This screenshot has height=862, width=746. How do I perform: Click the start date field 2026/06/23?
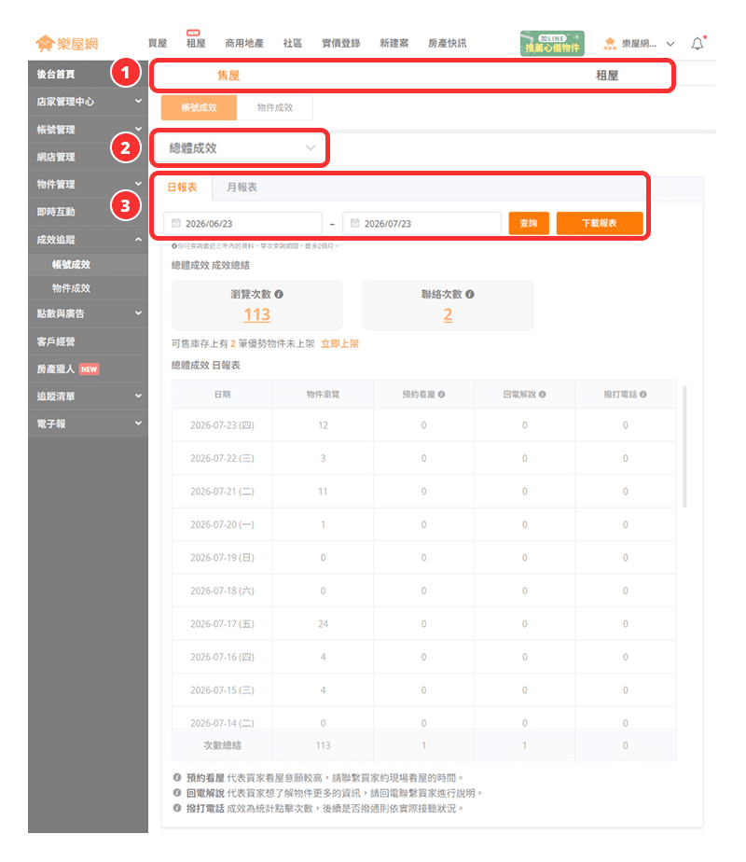click(242, 223)
